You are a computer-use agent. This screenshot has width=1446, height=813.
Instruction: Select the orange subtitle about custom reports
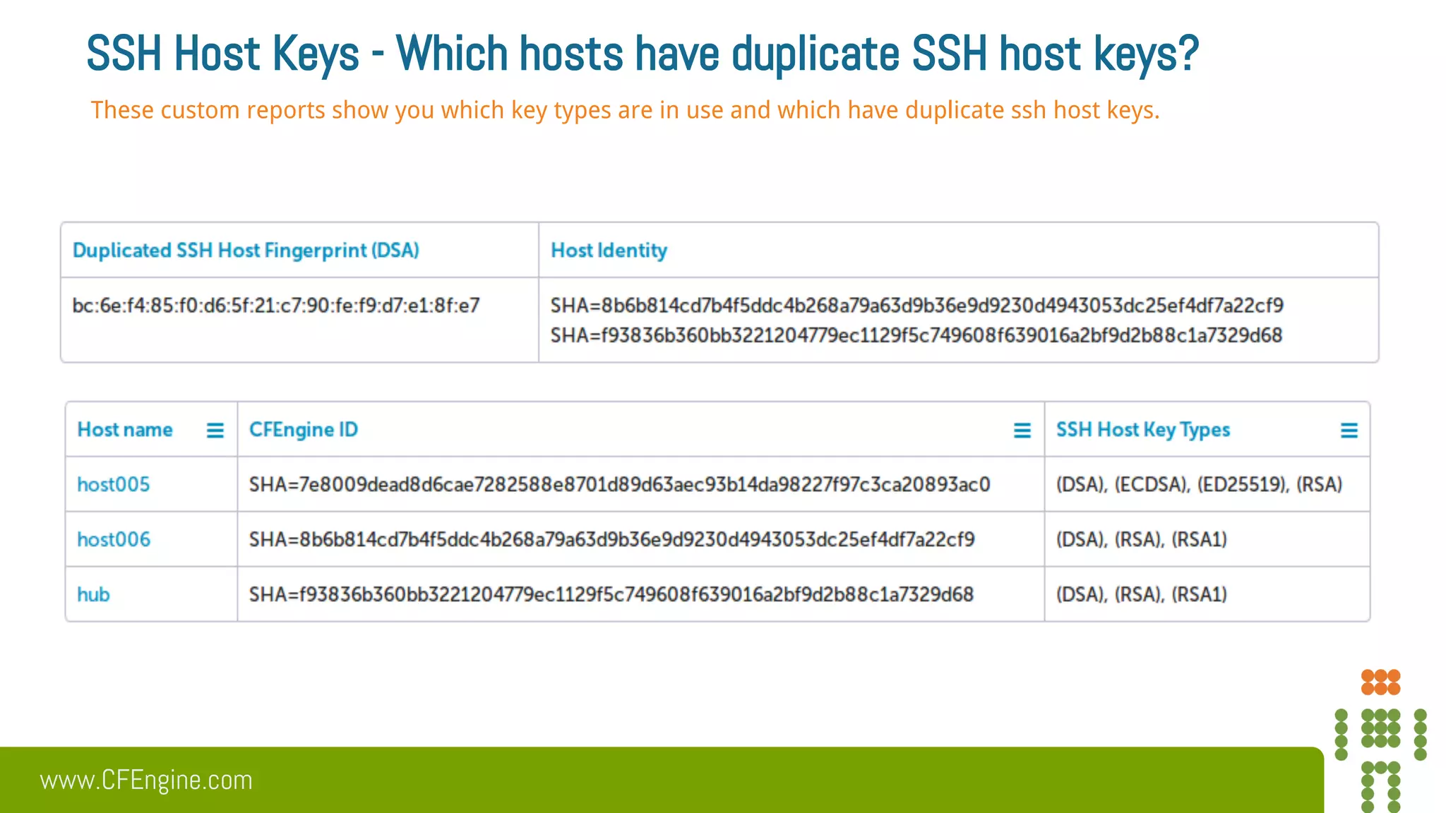(625, 111)
